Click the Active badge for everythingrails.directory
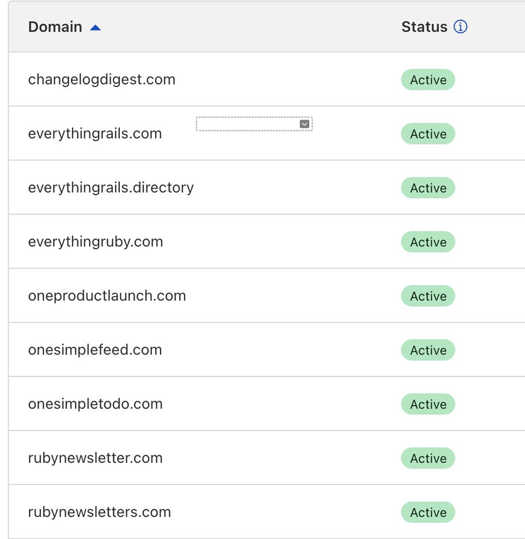The height and width of the screenshot is (539, 525). (428, 188)
